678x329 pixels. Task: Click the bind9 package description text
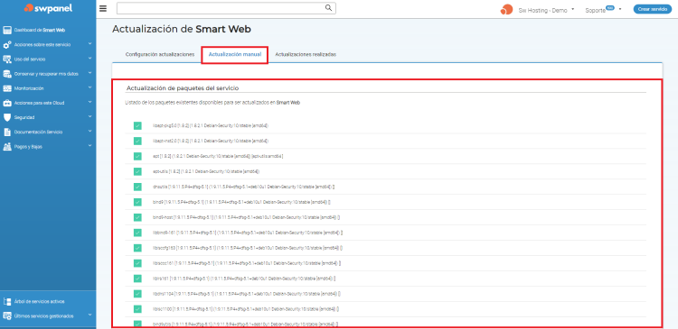(241, 202)
